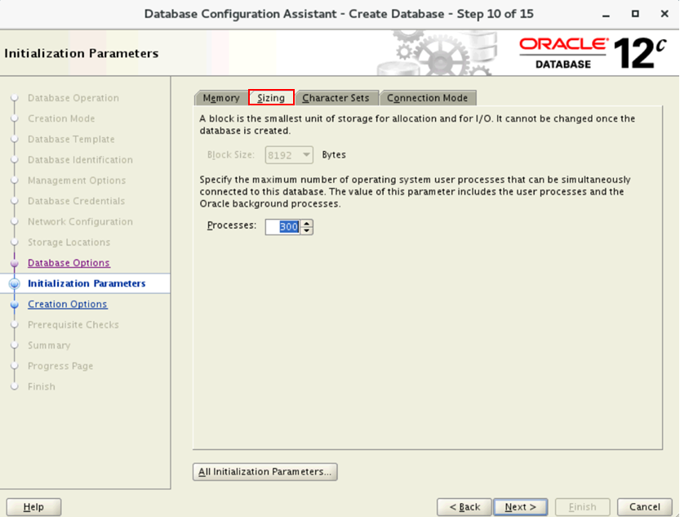Image resolution: width=680 pixels, height=517 pixels.
Task: Switch to the Memory tab
Action: tap(220, 98)
